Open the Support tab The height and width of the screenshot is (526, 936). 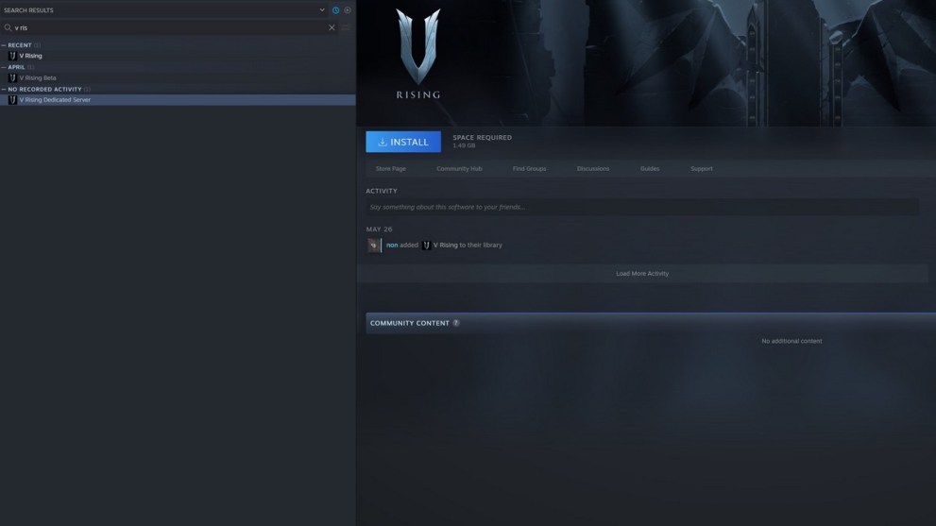point(702,169)
